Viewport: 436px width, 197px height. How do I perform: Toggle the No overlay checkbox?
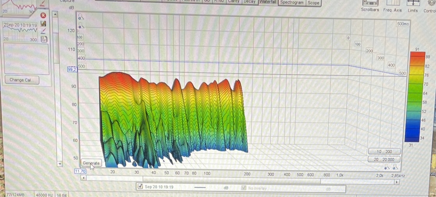tap(244, 188)
